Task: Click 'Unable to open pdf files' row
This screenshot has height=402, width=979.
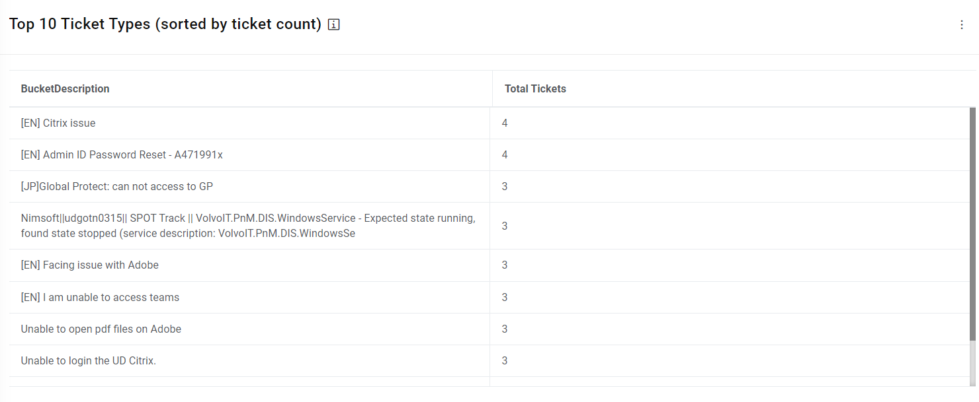Action: pyautogui.click(x=101, y=329)
